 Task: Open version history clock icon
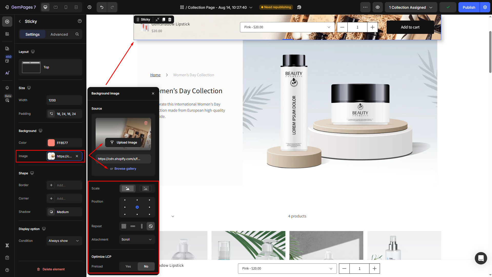click(89, 7)
